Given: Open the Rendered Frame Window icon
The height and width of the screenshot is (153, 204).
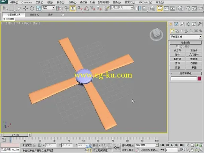Looking at the screenshot, I should tap(194, 8).
